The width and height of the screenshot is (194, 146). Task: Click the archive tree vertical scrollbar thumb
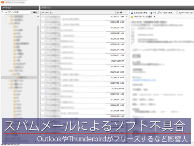point(38,76)
